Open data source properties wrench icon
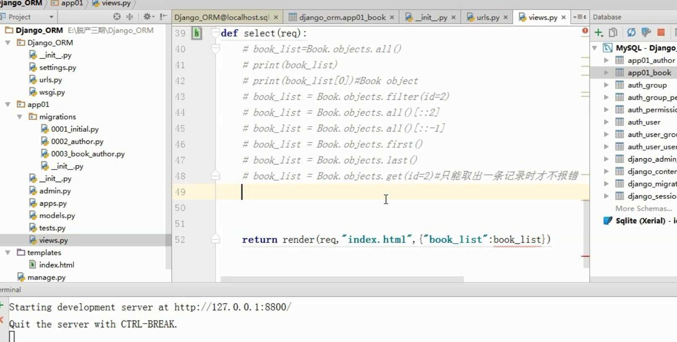This screenshot has width=677, height=342. pyautogui.click(x=646, y=32)
